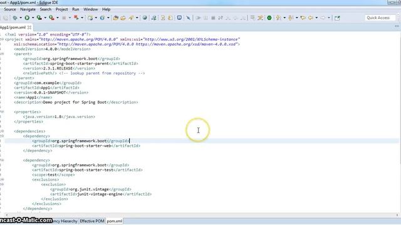Click on Demo project for Spring Boot
This screenshot has width=401, height=225.
[75, 102]
